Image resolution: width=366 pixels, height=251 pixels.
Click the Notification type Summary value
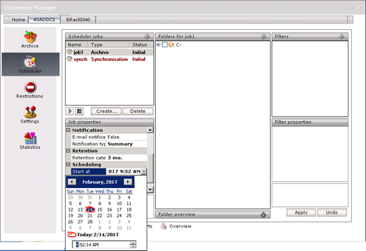pos(127,144)
